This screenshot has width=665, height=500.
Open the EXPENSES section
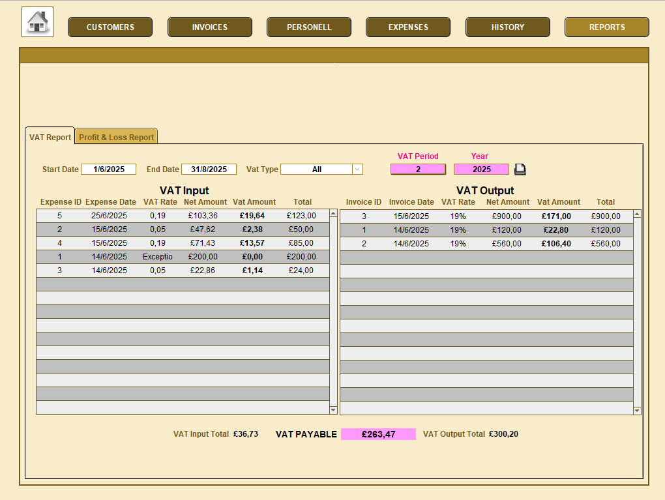point(408,27)
